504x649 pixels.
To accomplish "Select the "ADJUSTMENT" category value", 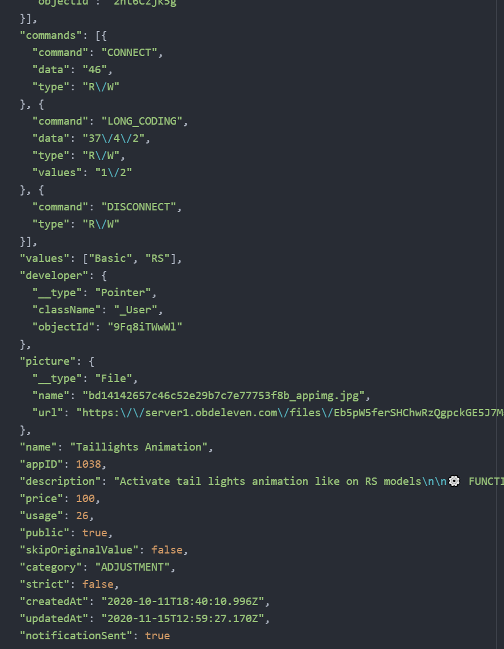I will point(133,567).
